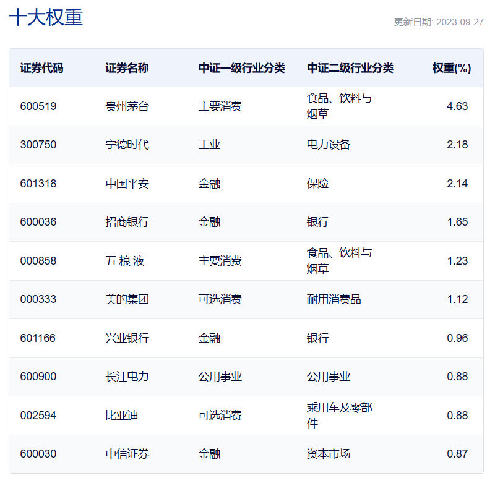495x478 pixels.
Task: Select the 贵州茅台 security name
Action: pos(127,106)
